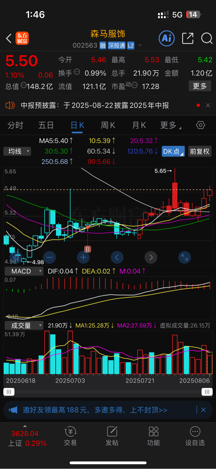Expand the 上证 index bar arrow
This screenshot has width=216, height=469.
(25, 426)
